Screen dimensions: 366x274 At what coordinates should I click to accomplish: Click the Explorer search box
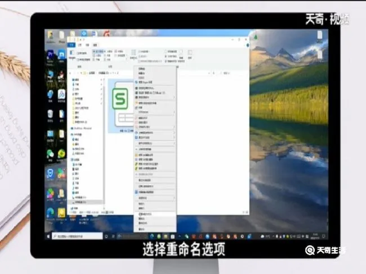coord(233,73)
